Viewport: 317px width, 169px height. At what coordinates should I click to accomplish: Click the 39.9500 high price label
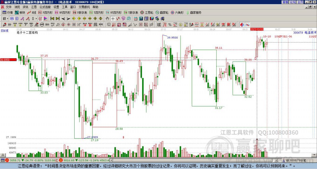(172, 38)
